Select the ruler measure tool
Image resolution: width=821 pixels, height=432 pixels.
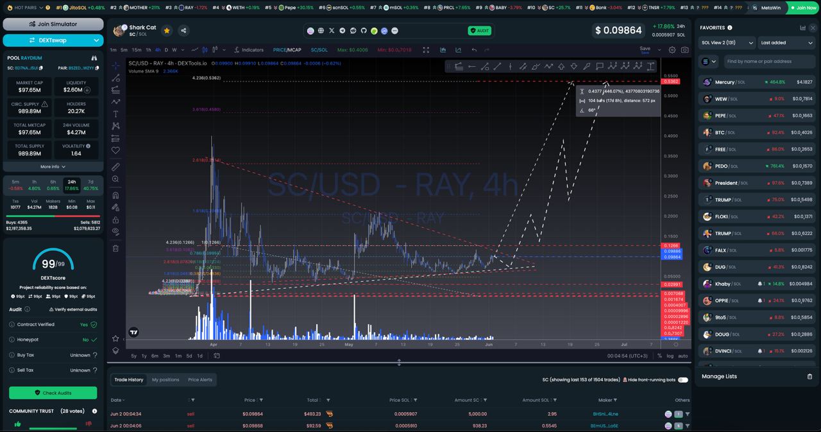[115, 167]
